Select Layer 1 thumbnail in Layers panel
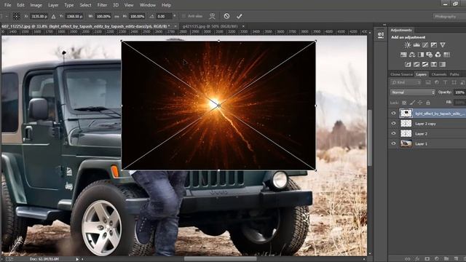Viewport: 466px width, 262px height. point(406,144)
